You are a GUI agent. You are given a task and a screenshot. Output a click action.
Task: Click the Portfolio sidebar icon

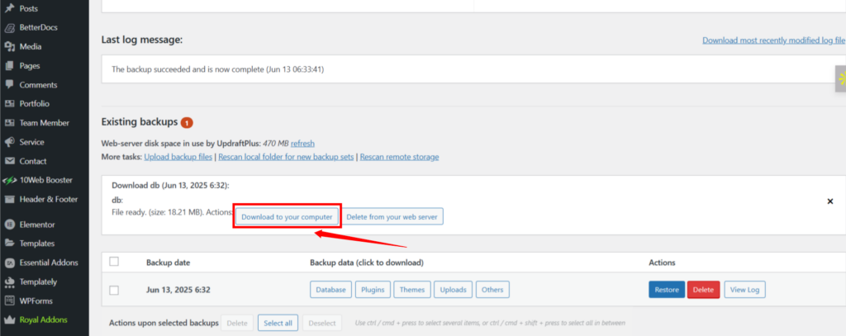pos(9,104)
